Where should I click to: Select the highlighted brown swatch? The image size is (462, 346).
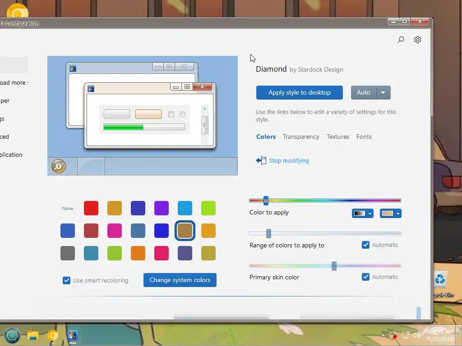click(x=185, y=231)
